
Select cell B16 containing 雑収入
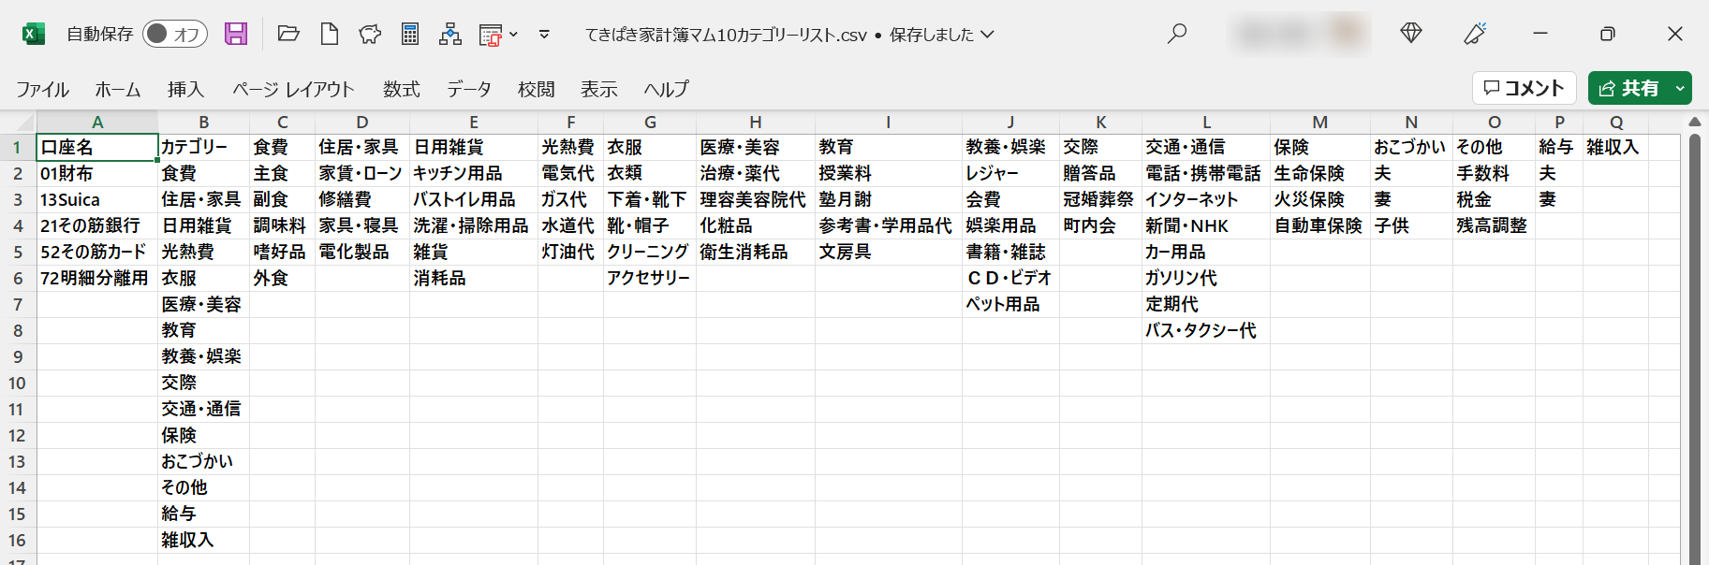(x=204, y=541)
